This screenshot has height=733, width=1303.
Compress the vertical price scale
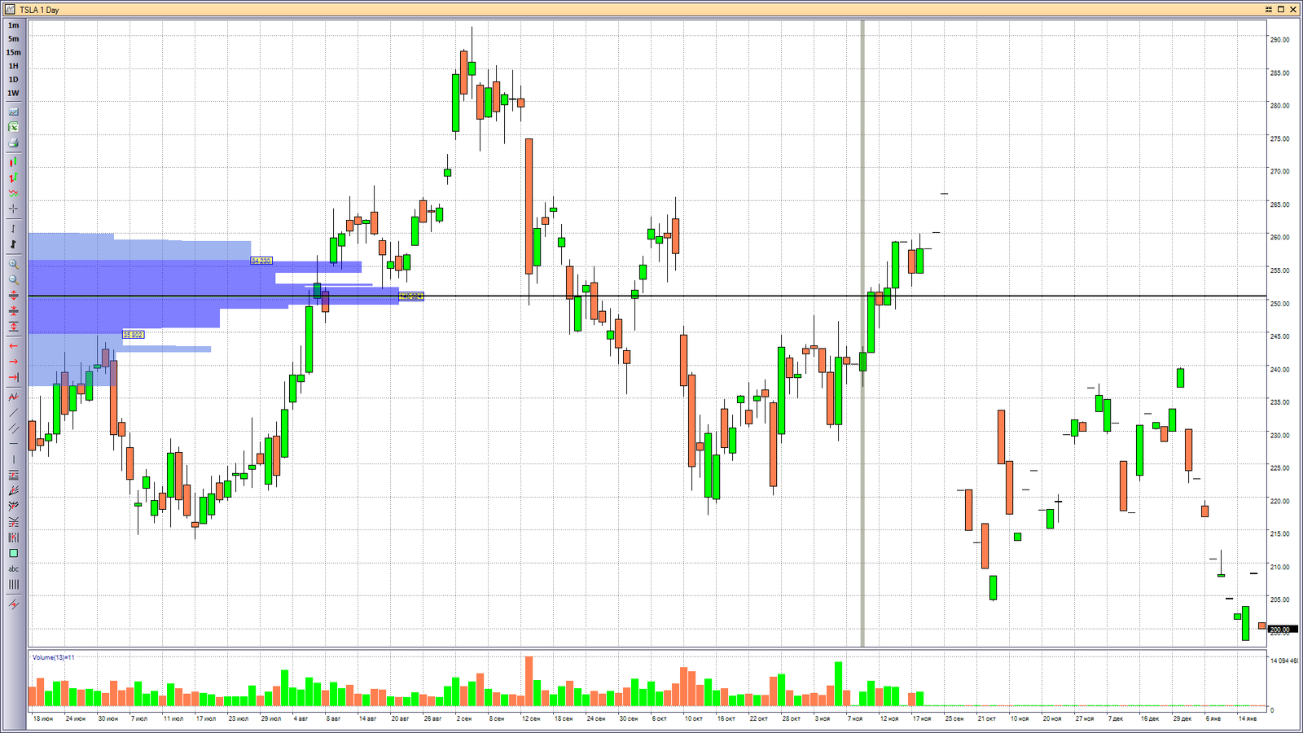13,310
